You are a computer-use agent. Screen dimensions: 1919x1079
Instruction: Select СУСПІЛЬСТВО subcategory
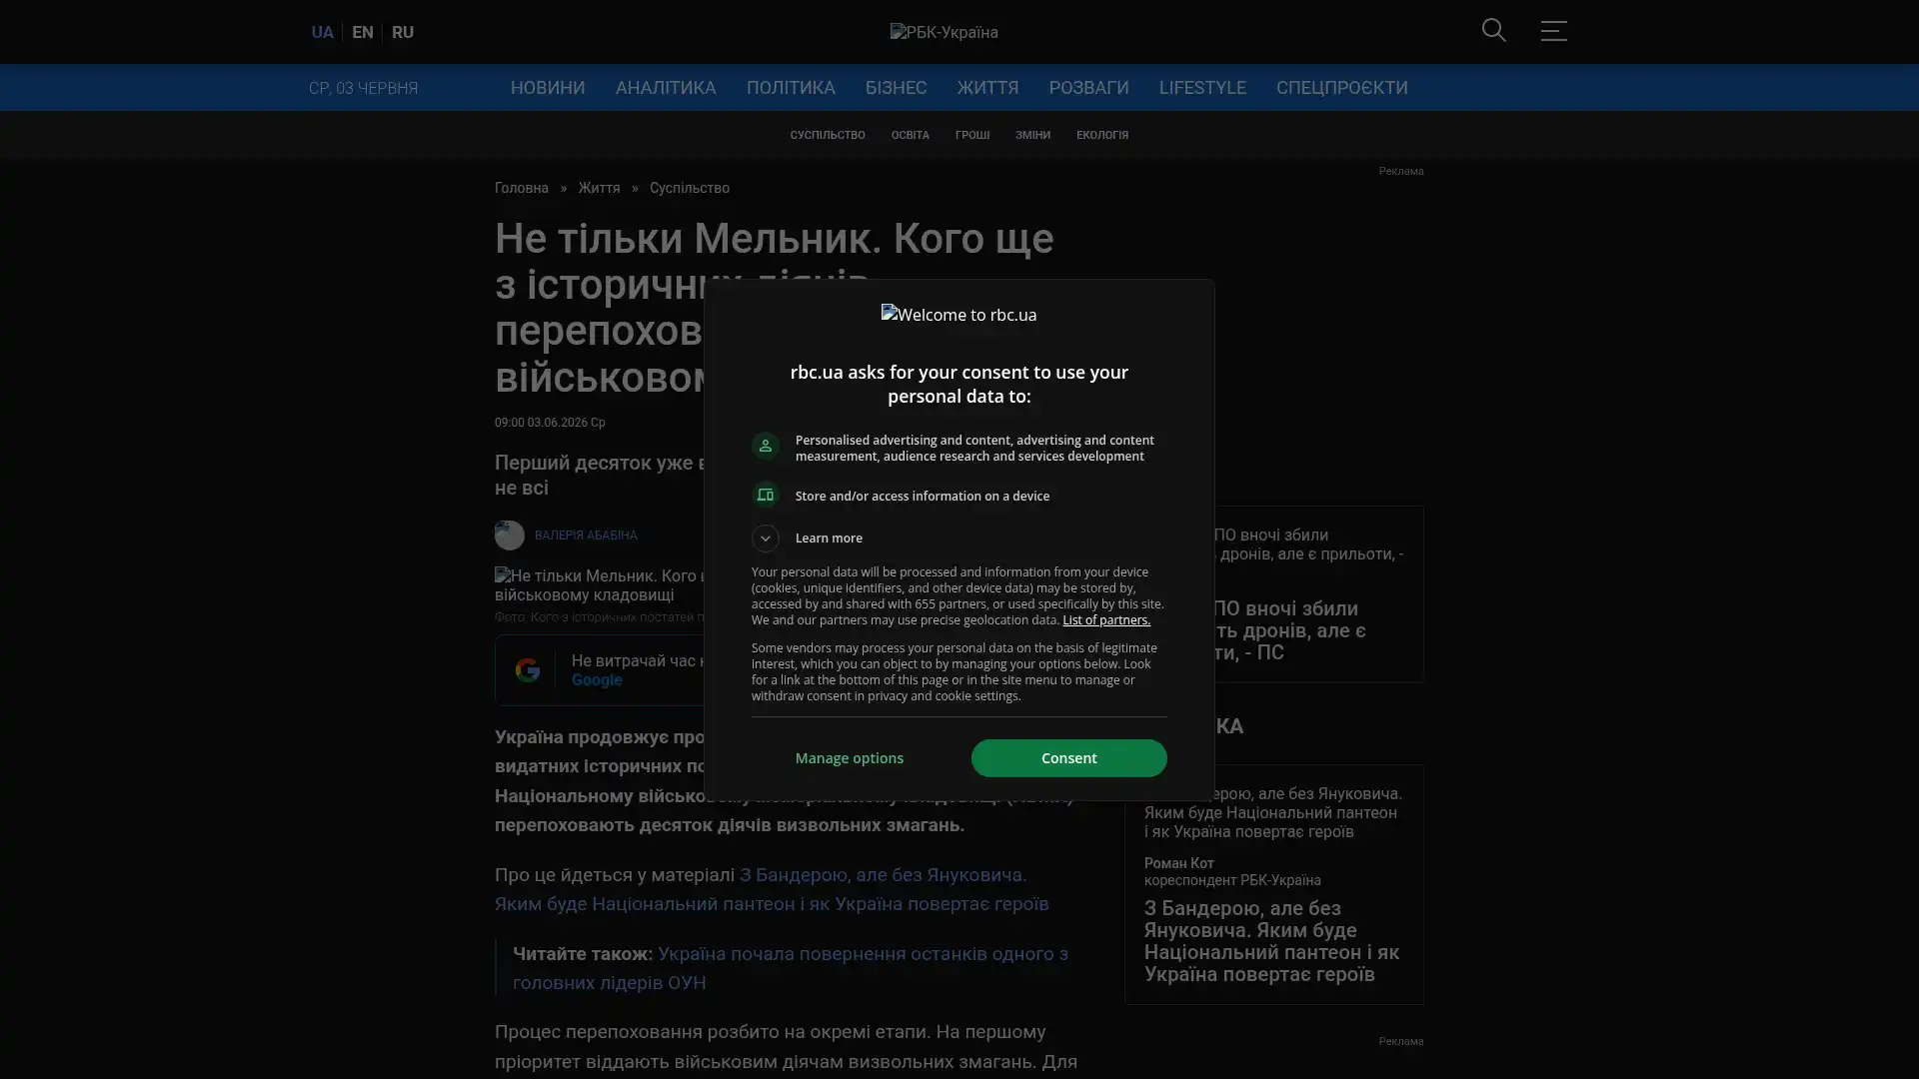[828, 135]
